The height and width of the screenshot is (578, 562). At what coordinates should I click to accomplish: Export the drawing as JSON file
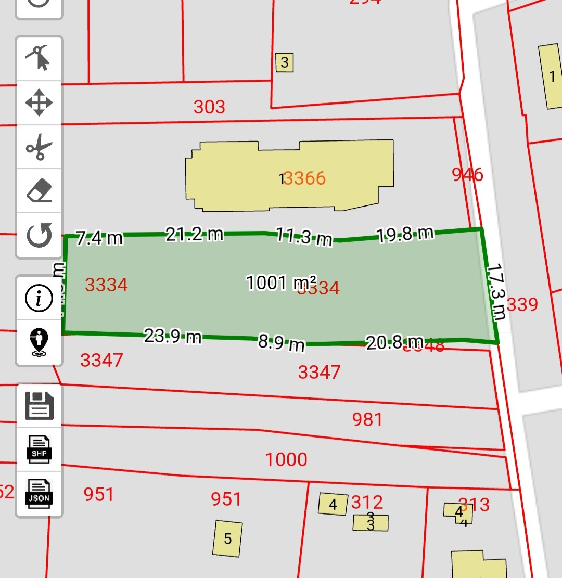[x=40, y=493]
